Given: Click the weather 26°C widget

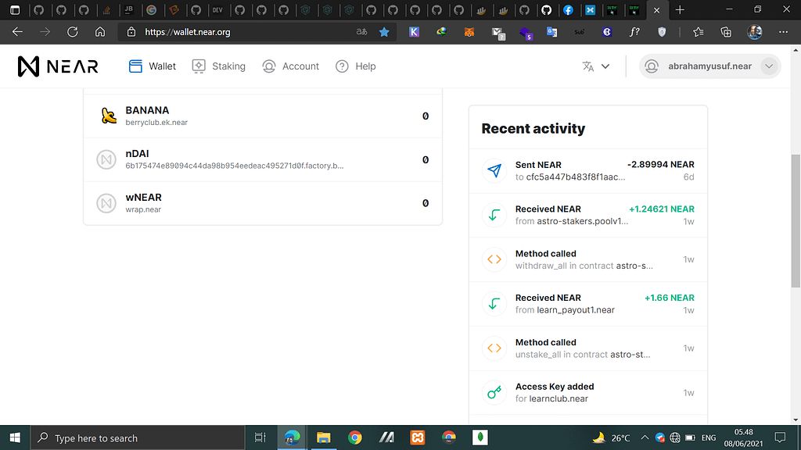Looking at the screenshot, I should click(611, 437).
